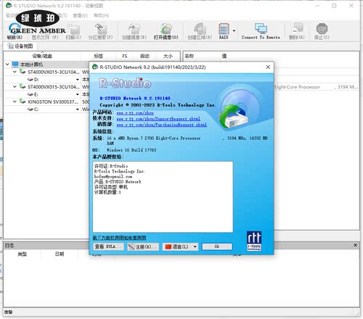Click the Local Computer icon in tree
This screenshot has height=319, width=363.
click(15, 65)
